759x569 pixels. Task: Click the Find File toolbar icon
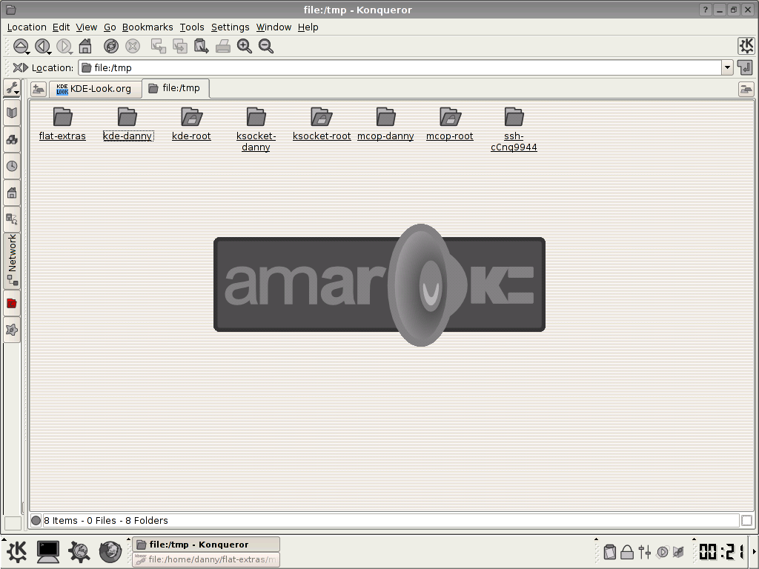(x=201, y=47)
